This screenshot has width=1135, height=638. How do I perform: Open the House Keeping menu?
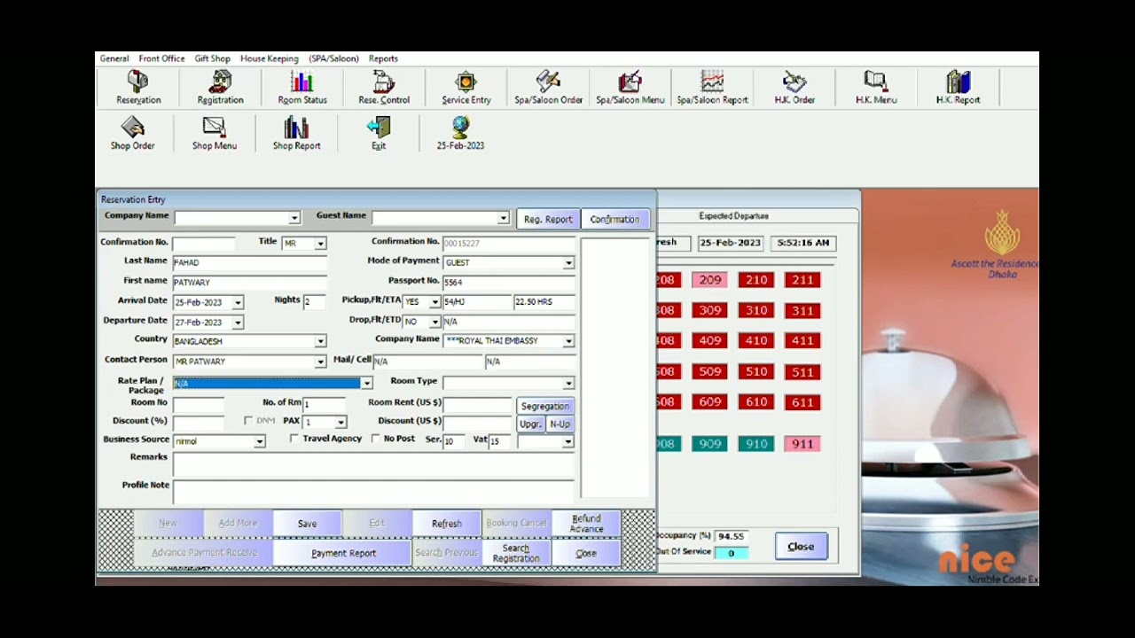tap(270, 58)
